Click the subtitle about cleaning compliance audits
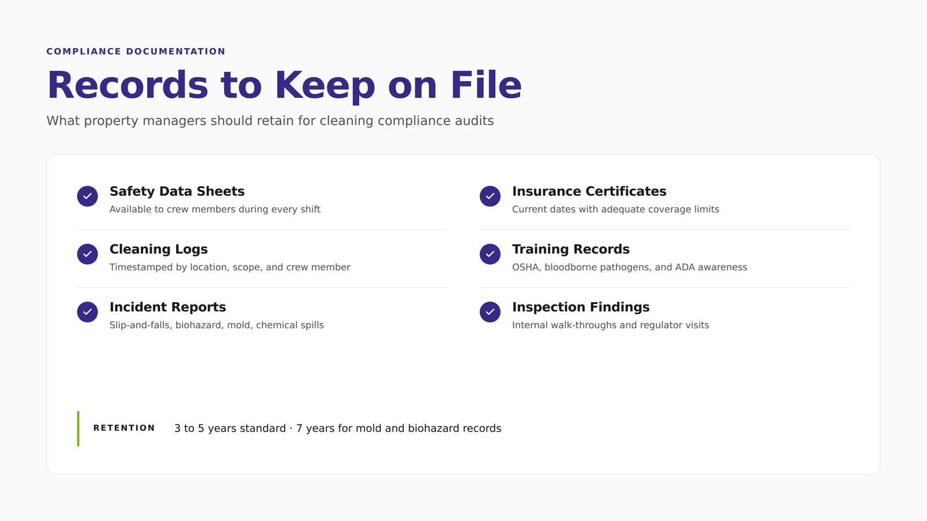This screenshot has height=521, width=927. tap(270, 121)
